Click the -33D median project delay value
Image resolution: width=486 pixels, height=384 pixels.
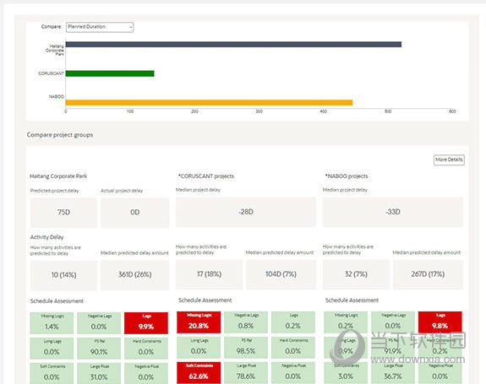click(393, 212)
